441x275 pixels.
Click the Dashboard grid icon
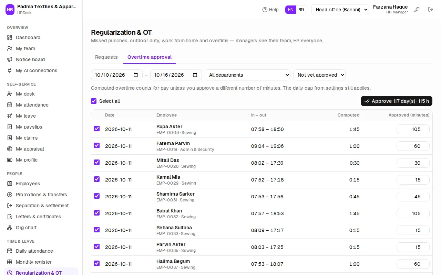10,37
